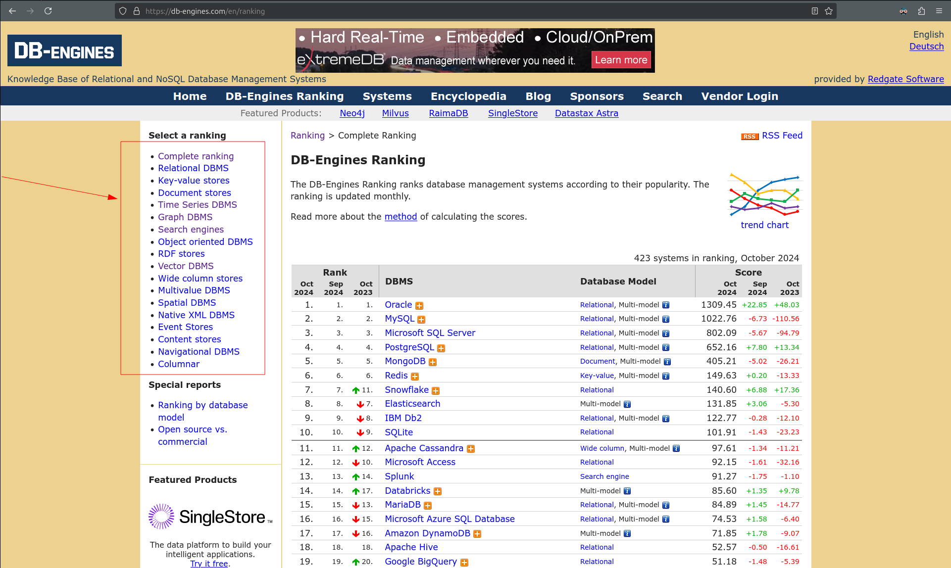The height and width of the screenshot is (568, 951).
Task: Open the Milvus featured product link
Action: tap(395, 113)
